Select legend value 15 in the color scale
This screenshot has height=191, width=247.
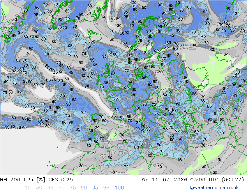[x=28, y=187]
